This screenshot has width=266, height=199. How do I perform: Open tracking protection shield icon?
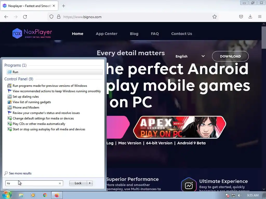(x=51, y=17)
